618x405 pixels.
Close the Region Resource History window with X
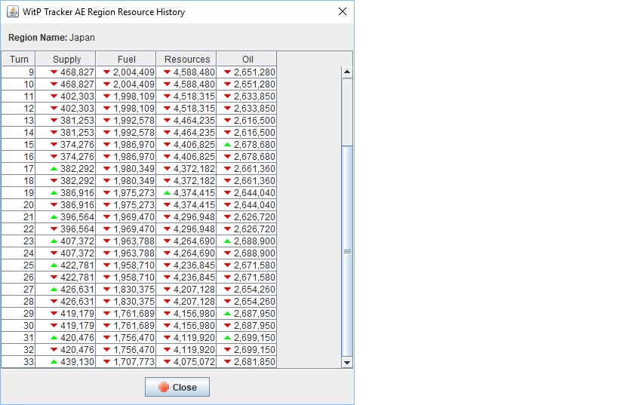[x=343, y=11]
